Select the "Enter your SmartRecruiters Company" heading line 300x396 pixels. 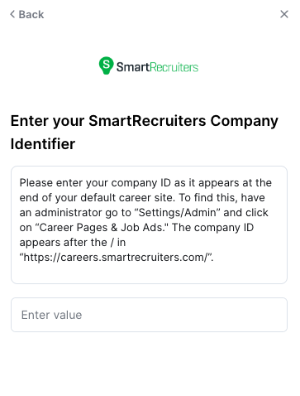[145, 121]
